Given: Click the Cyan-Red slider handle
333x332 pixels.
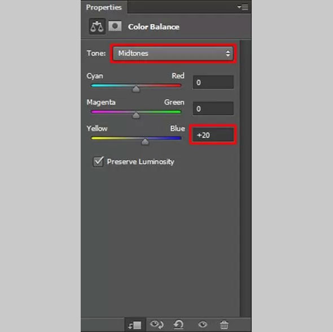Looking at the screenshot, I should [x=136, y=89].
